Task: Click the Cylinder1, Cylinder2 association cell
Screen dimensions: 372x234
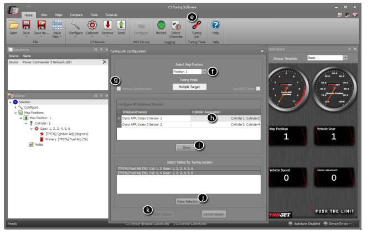Action: (226, 118)
